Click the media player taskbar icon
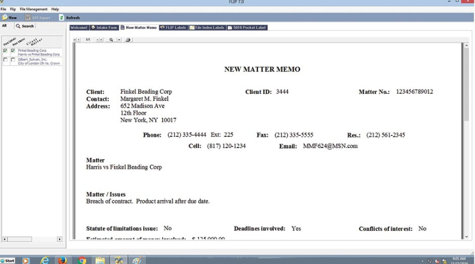Screen dimensions: 475x264 click(26, 260)
